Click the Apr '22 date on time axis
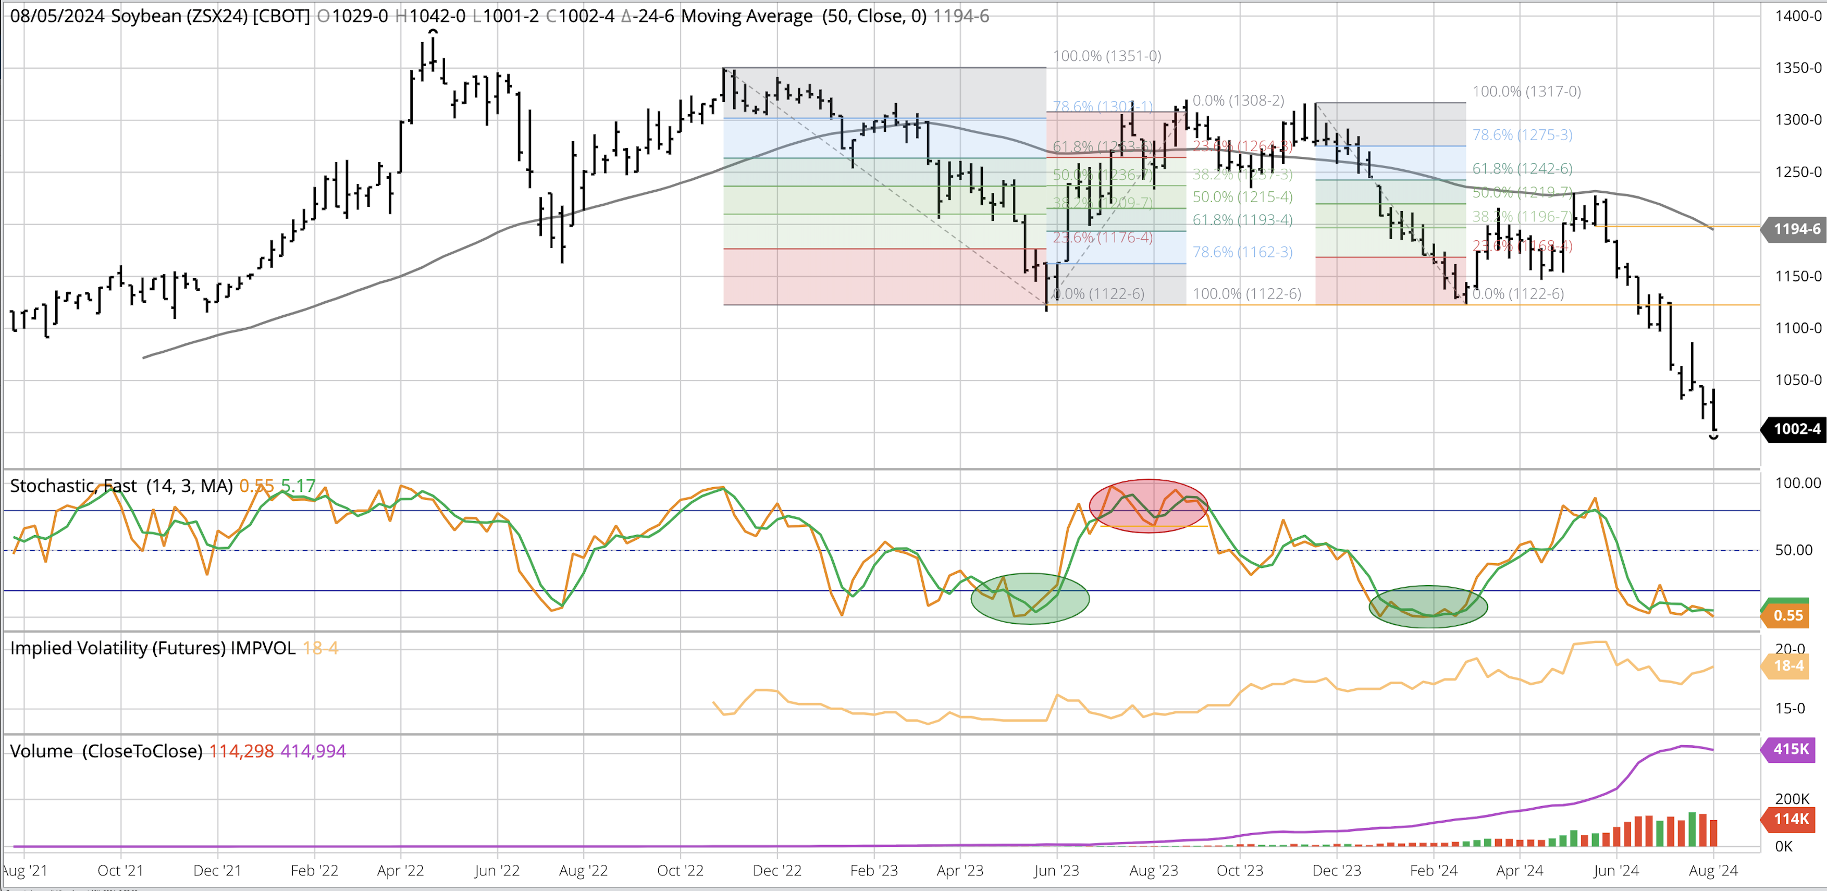 pos(400,871)
